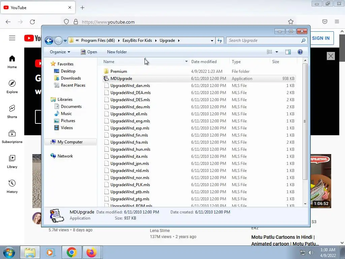Click EasyBits For Kids breadcrumb
The height and width of the screenshot is (259, 345).
pos(137,40)
